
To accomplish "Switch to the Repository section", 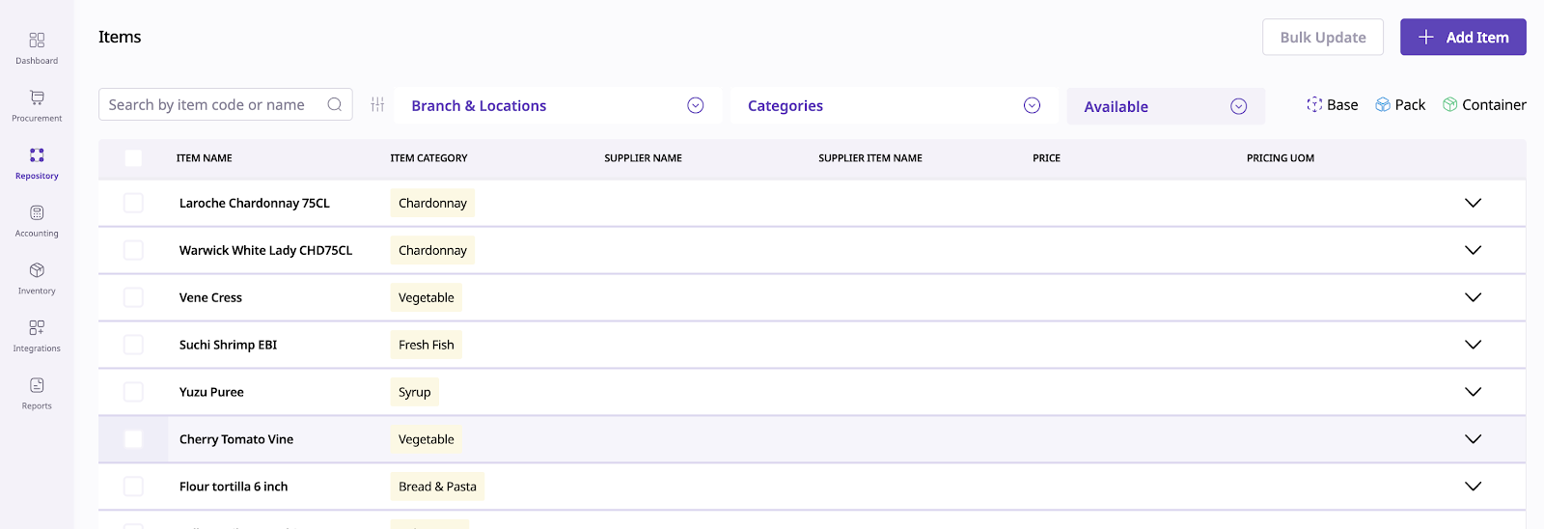I will (37, 161).
